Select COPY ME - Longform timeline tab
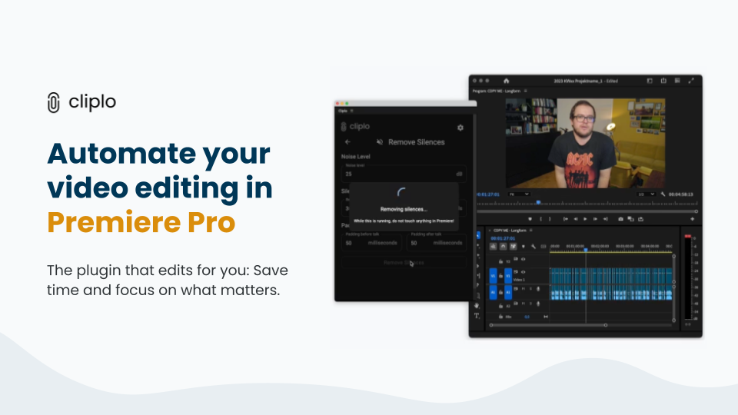This screenshot has height=415, width=738. [510, 230]
